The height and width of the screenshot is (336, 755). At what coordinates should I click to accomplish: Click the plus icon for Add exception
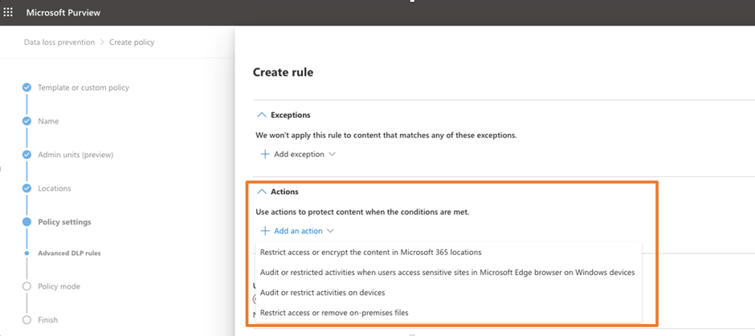tap(265, 154)
